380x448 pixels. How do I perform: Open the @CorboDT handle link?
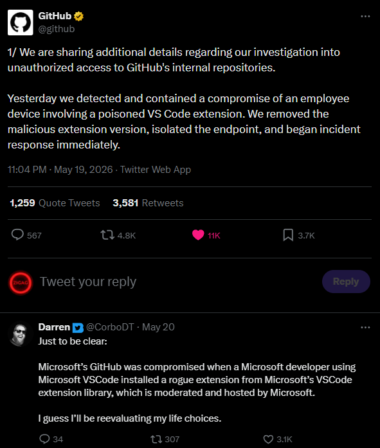[110, 327]
